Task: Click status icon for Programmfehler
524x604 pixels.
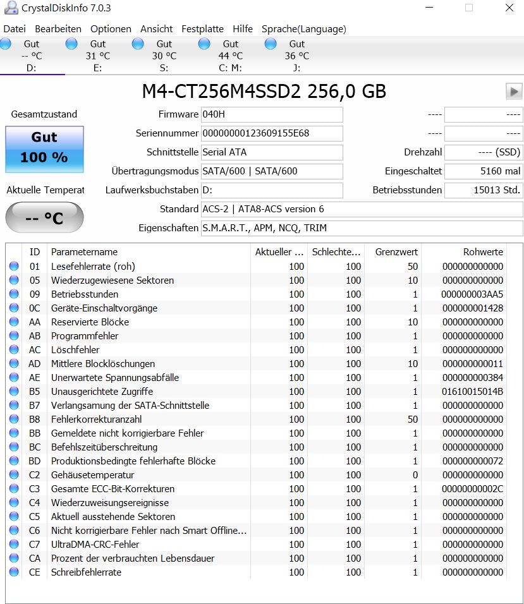Action: 14,335
